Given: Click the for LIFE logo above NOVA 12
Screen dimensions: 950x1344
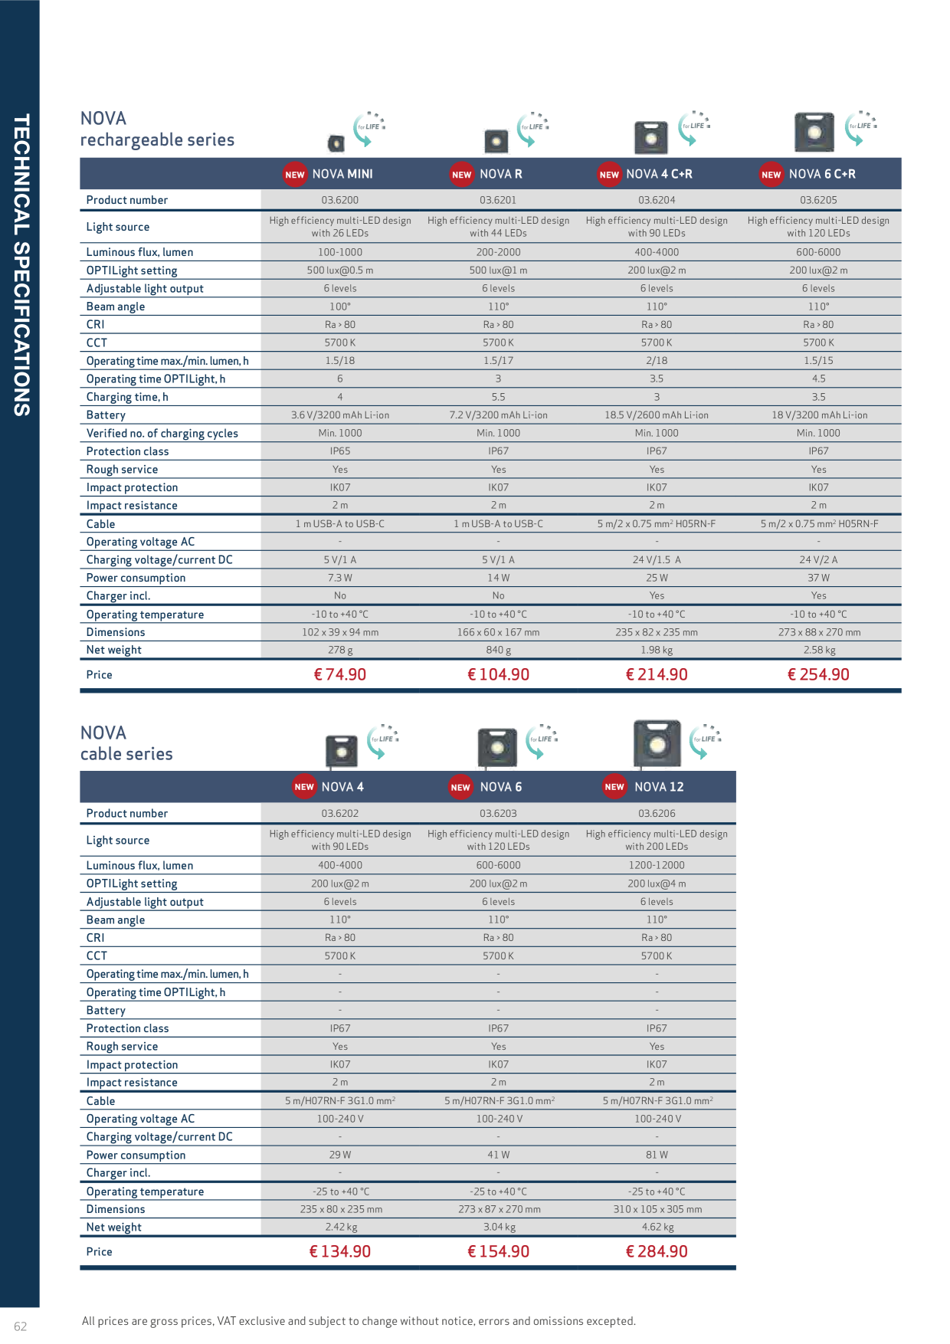Looking at the screenshot, I should point(706,741).
